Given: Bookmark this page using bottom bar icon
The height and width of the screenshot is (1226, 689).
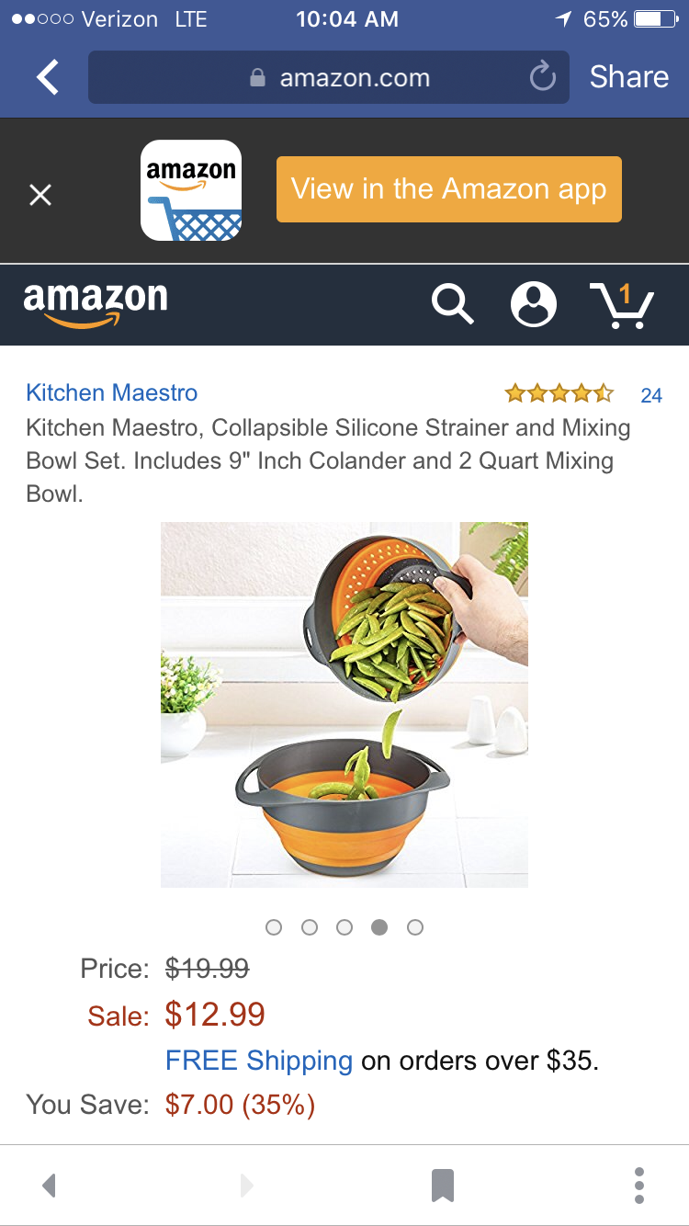Looking at the screenshot, I should click(443, 1186).
